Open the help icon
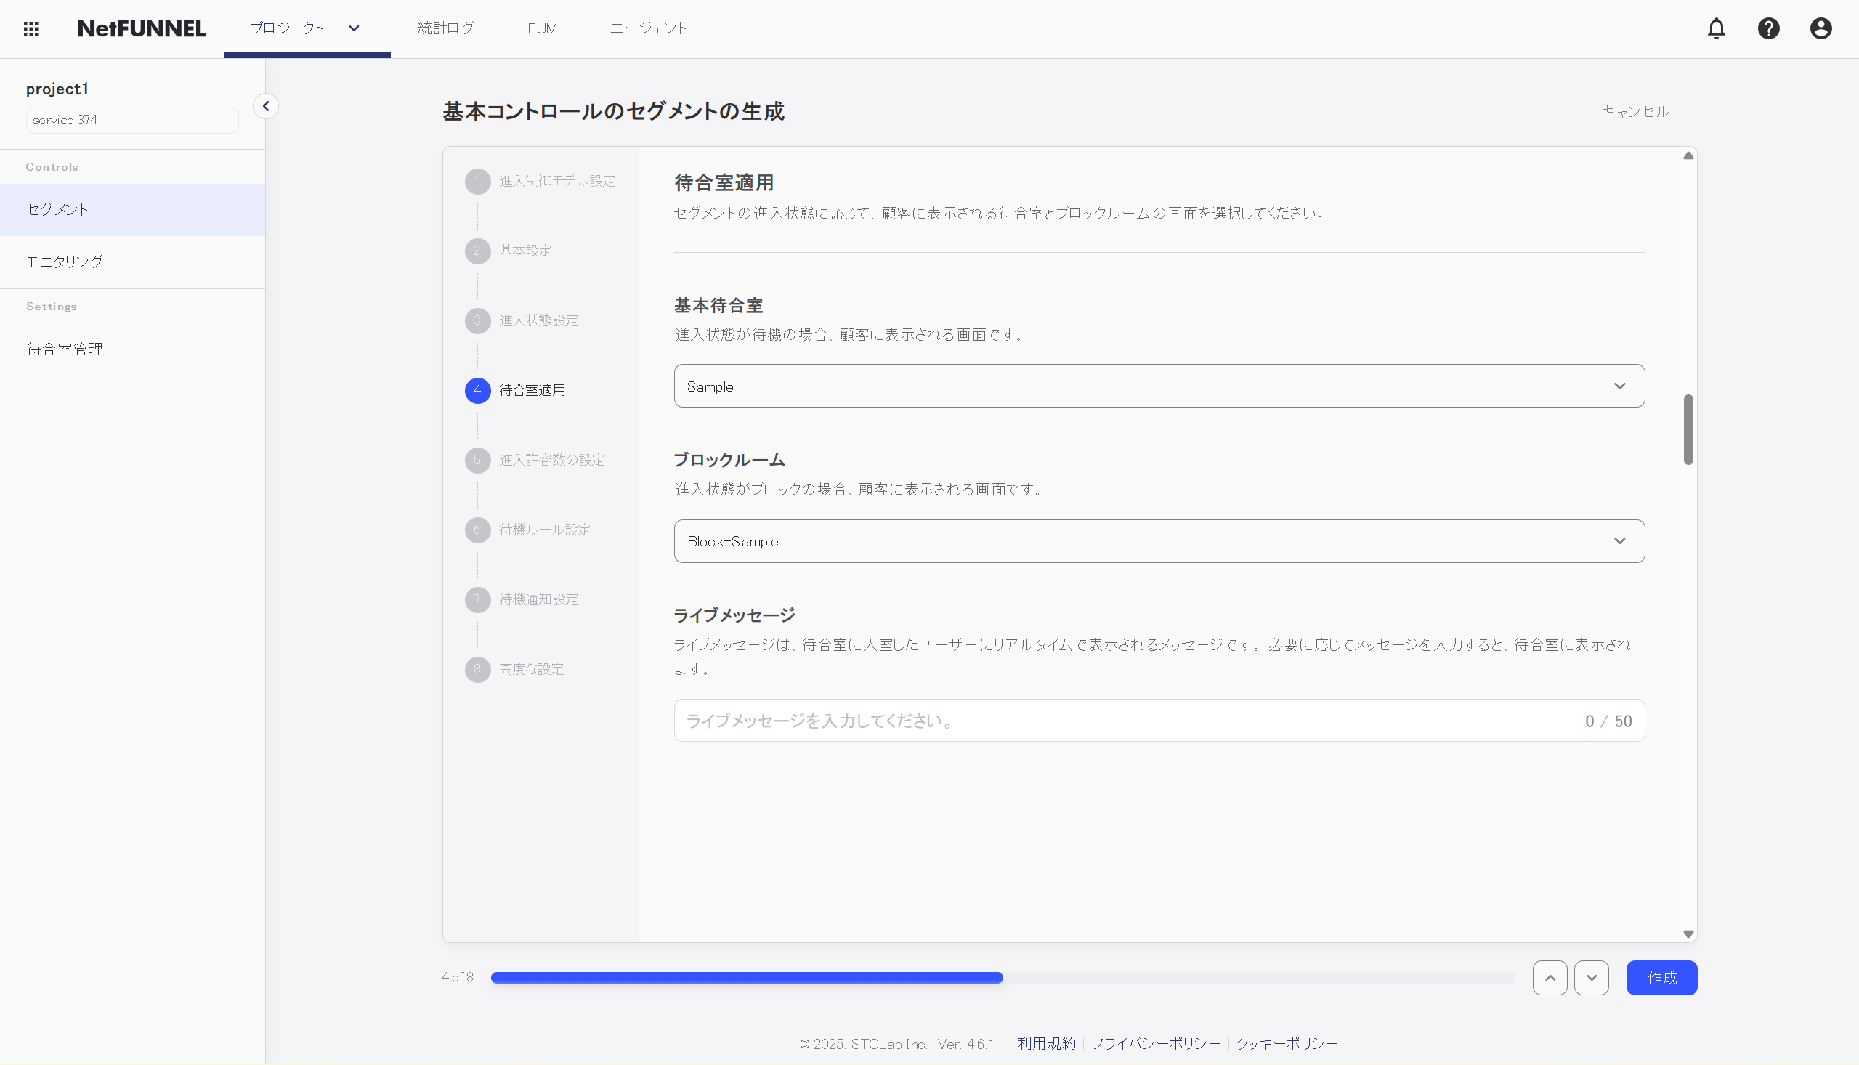 pos(1768,28)
